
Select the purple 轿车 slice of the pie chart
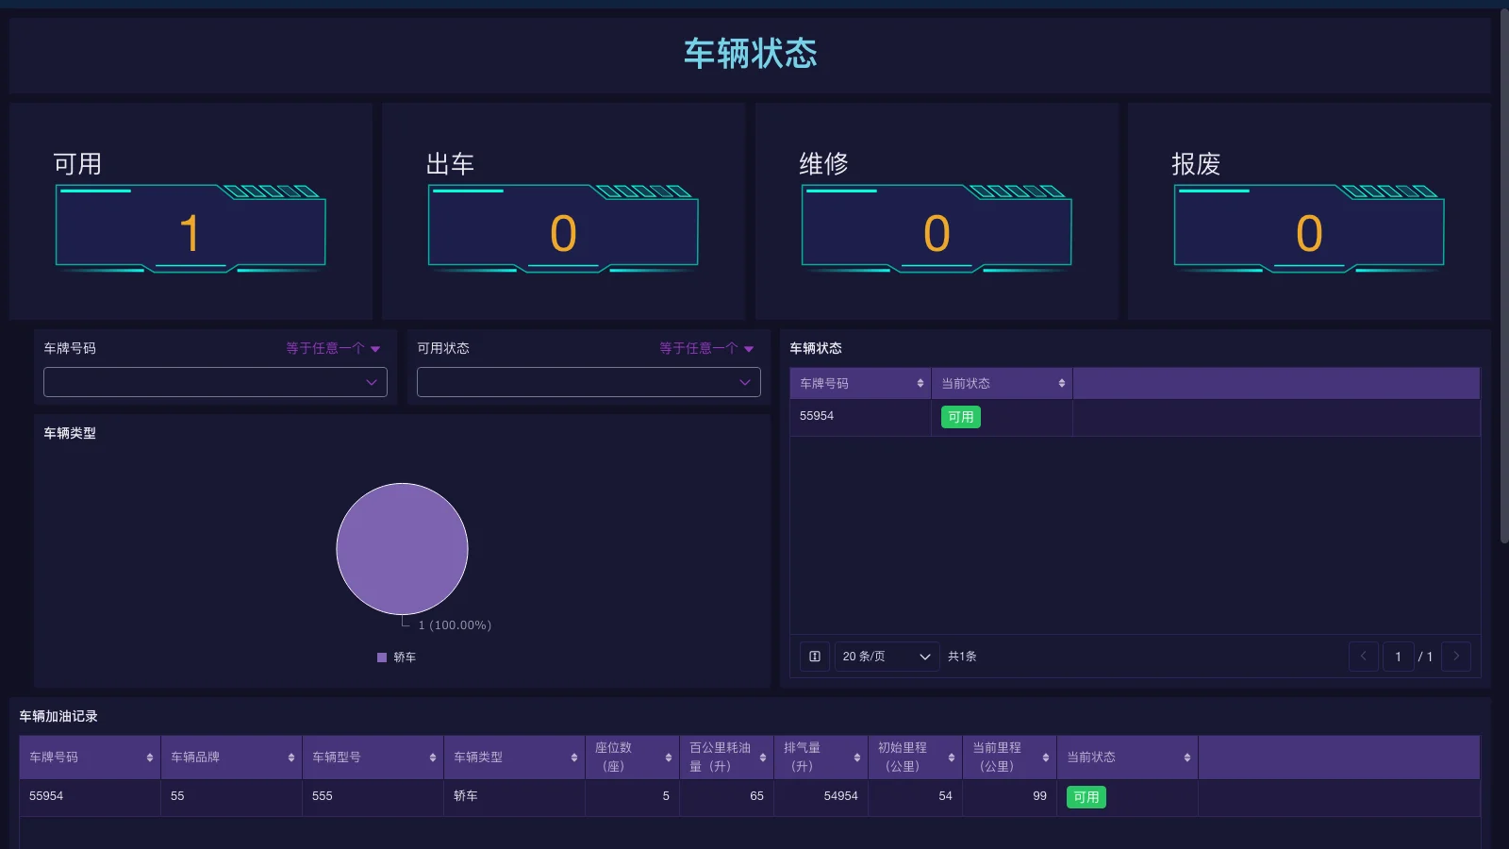tap(401, 550)
